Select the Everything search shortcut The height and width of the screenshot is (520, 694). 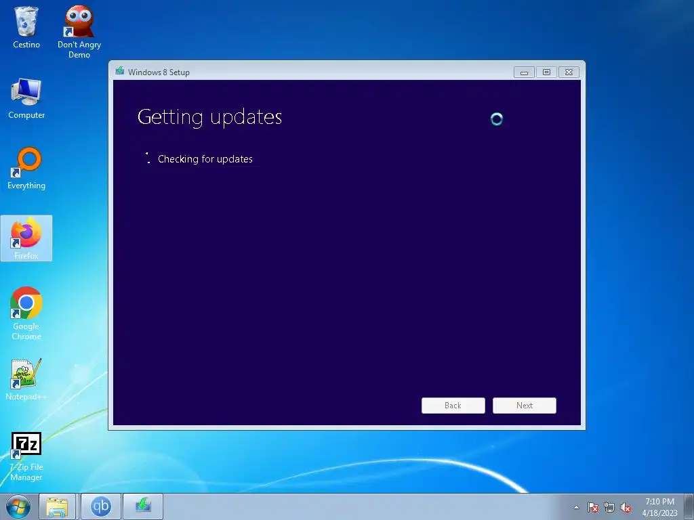coord(26,169)
